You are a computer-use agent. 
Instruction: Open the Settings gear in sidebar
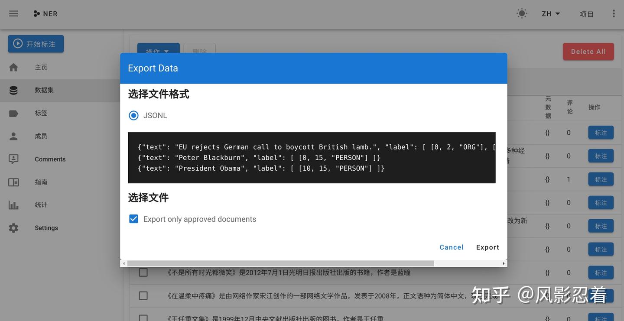point(13,227)
